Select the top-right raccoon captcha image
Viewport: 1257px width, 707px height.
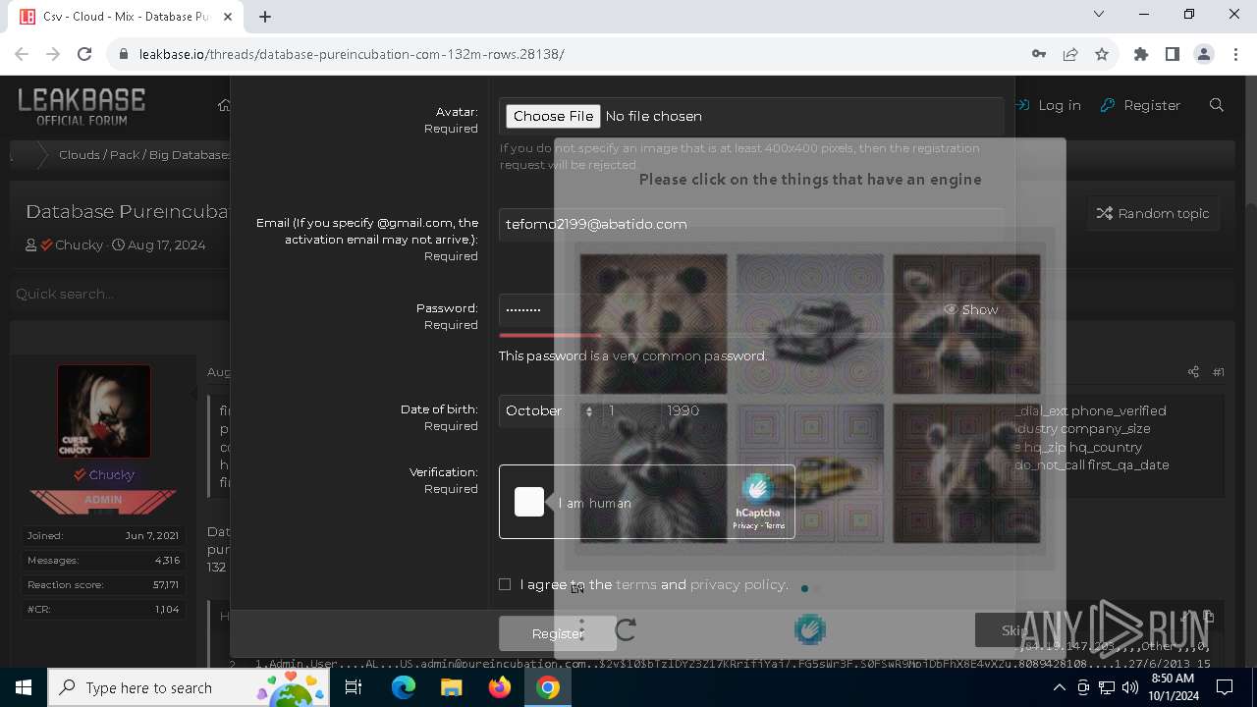(x=966, y=324)
